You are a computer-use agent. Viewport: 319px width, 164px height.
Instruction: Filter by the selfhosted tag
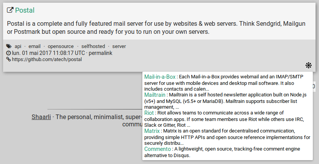tap(93, 46)
